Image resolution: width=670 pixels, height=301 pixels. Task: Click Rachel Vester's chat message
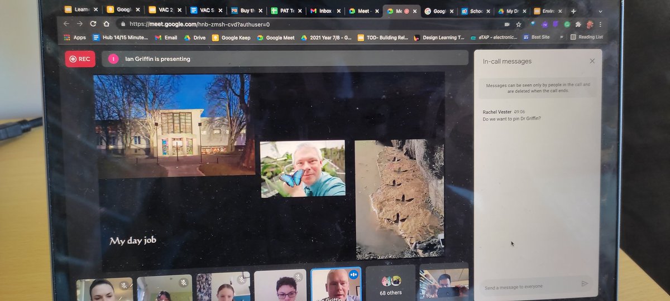coord(511,119)
